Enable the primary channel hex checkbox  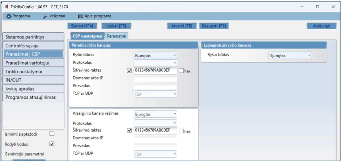[181, 71]
